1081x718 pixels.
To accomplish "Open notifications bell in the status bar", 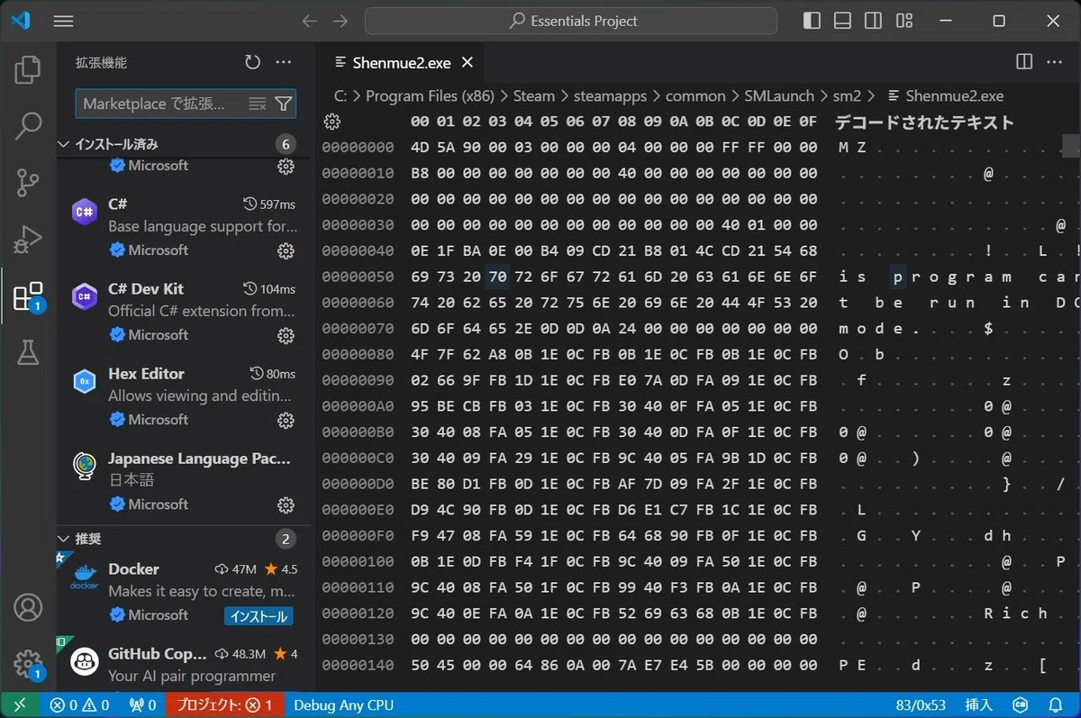I will (x=1055, y=705).
